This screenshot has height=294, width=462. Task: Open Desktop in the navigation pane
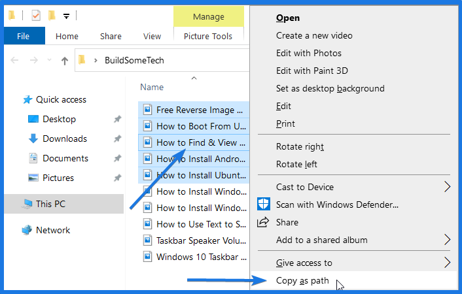pos(60,119)
